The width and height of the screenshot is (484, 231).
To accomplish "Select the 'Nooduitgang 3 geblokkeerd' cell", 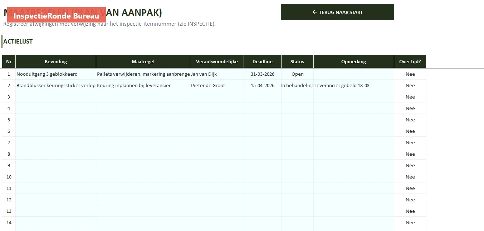I will click(x=56, y=74).
